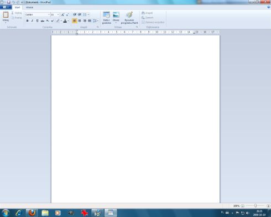The width and height of the screenshot is (271, 217).
Task: Click zoom out minus button in status bar
Action: pos(243,206)
